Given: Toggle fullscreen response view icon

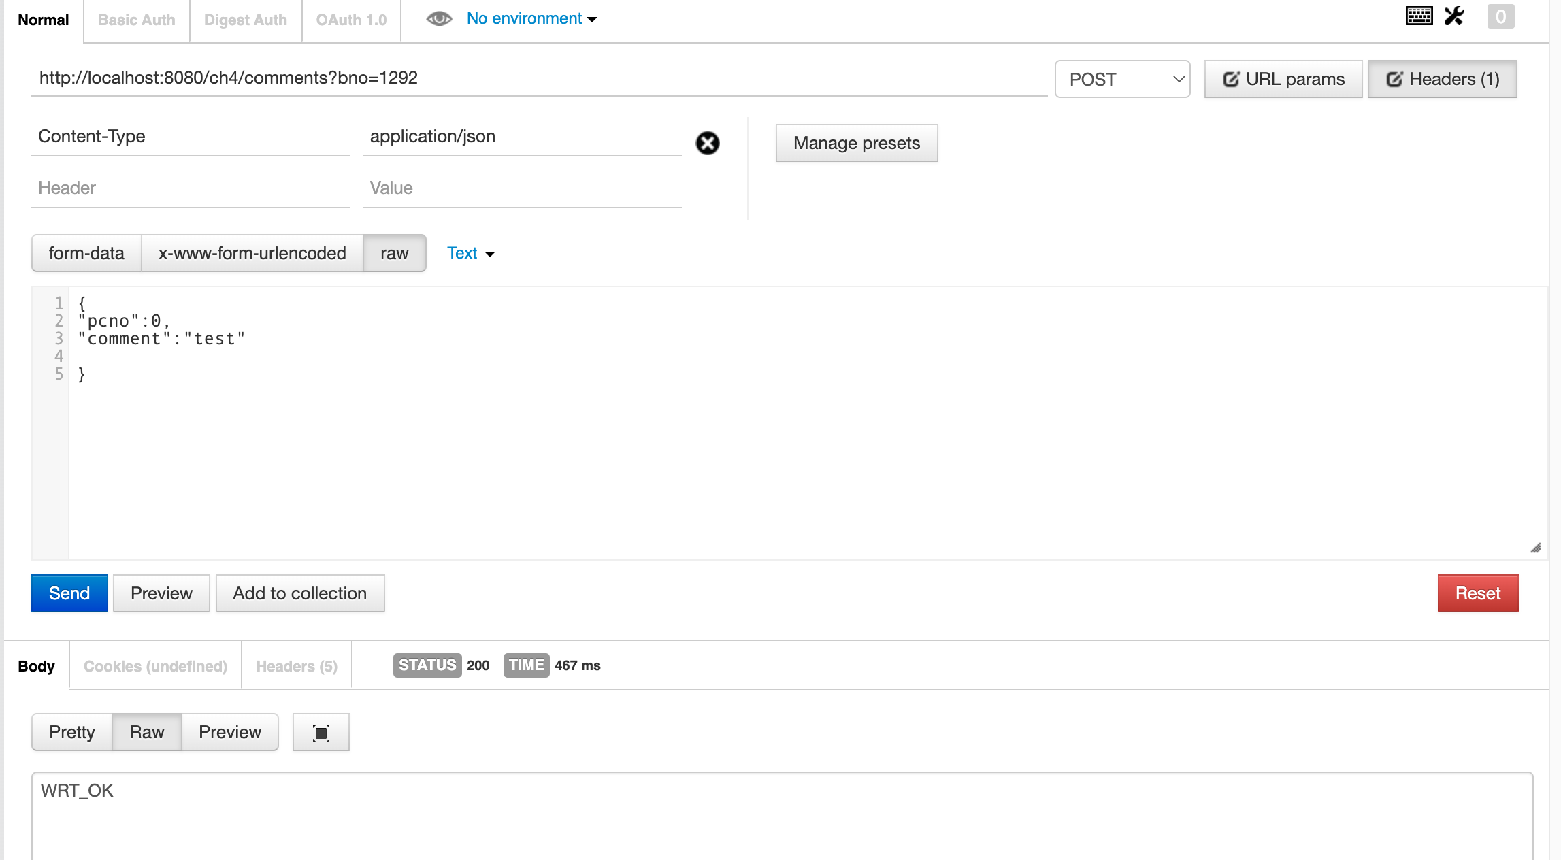Looking at the screenshot, I should pos(321,733).
